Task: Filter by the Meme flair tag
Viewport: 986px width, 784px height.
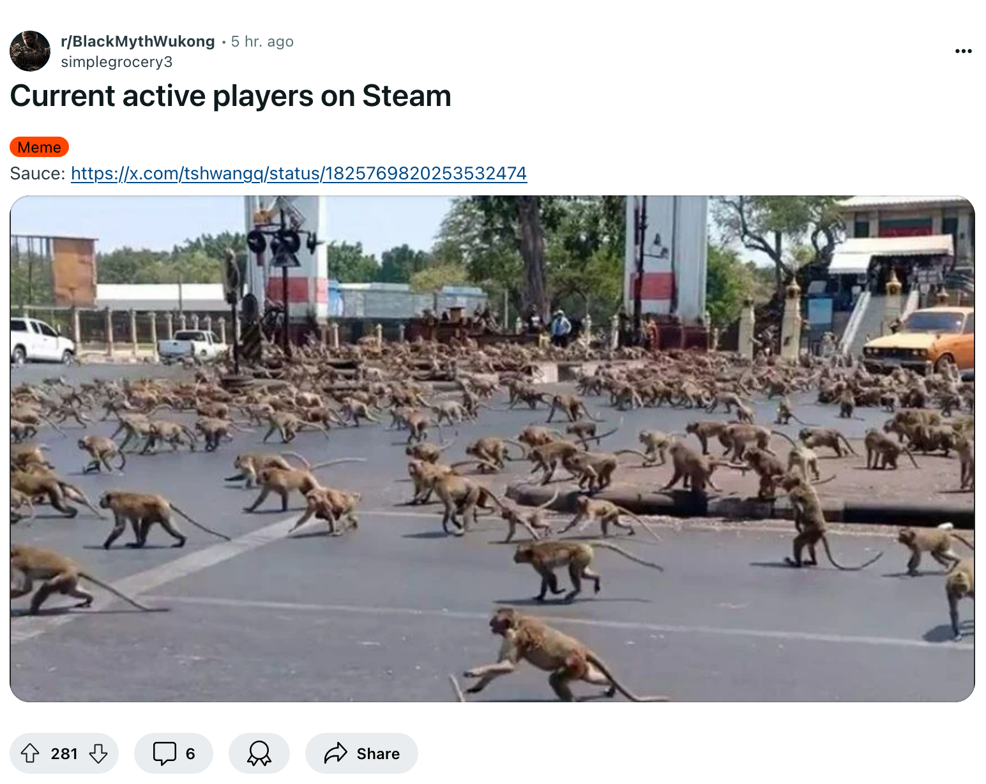Action: pos(39,147)
